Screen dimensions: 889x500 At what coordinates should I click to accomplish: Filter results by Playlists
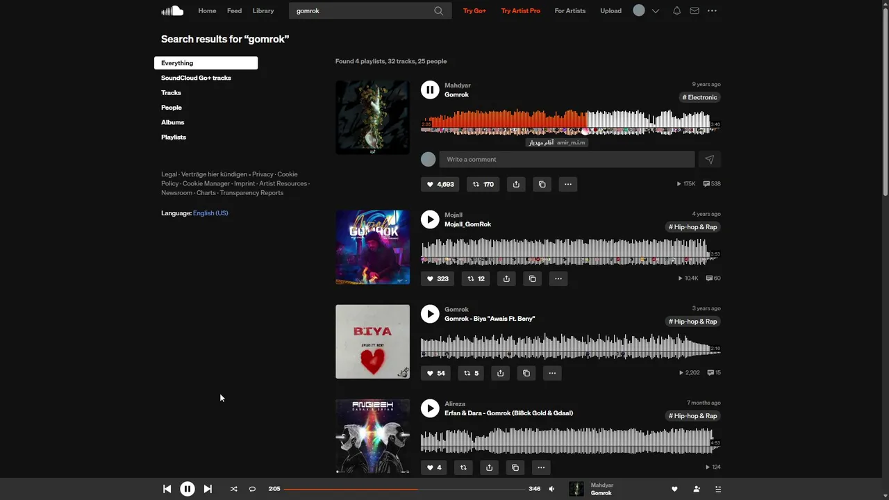[174, 137]
